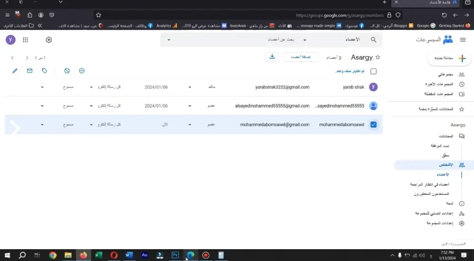The height and width of the screenshot is (261, 474).
Task: Open the settings gear icon
Action: tap(49, 40)
